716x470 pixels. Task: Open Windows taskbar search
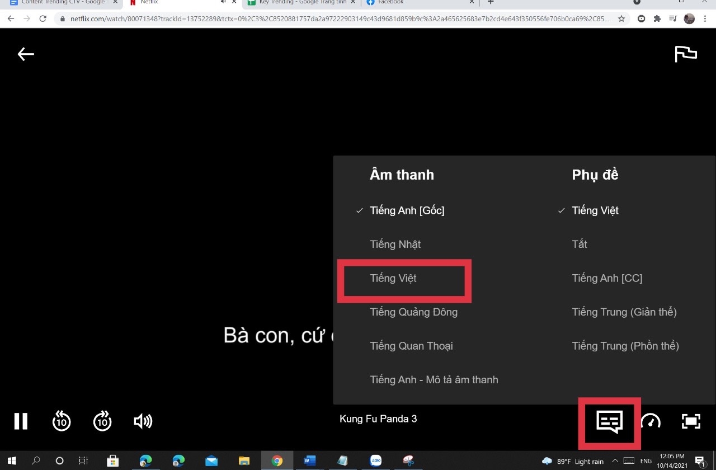click(x=36, y=461)
